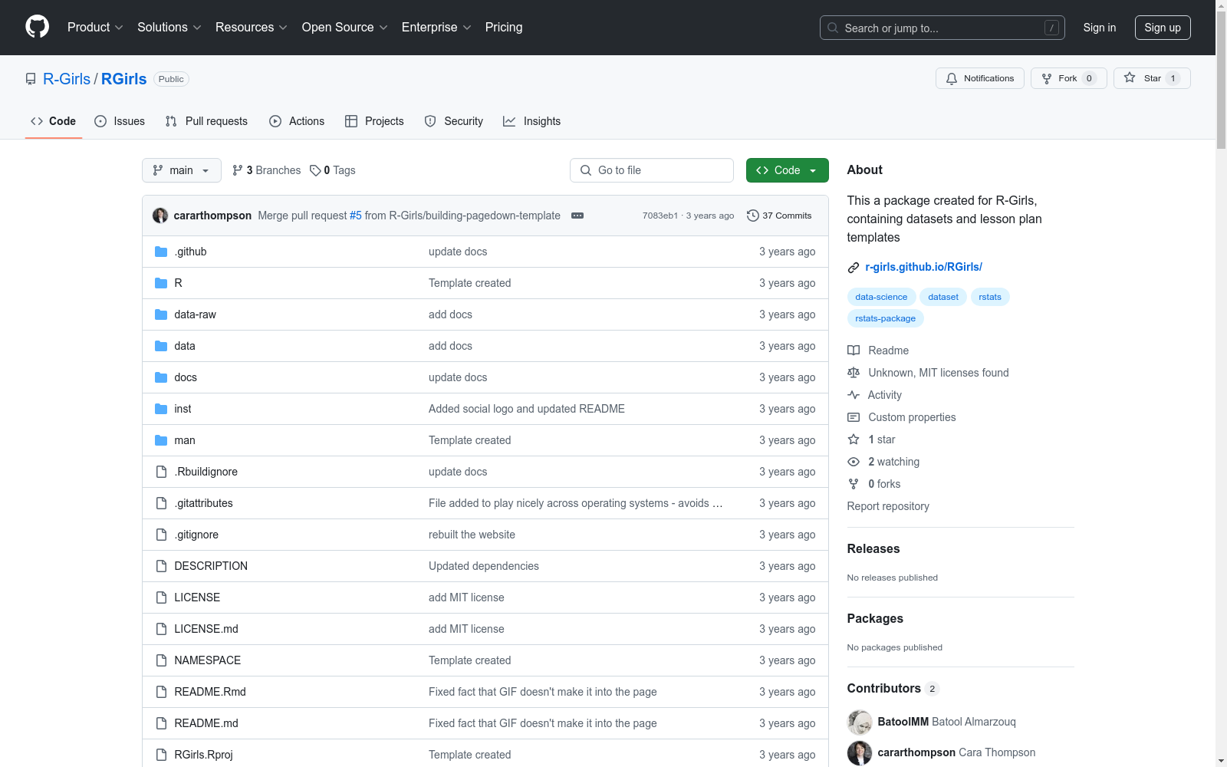Screen dimensions: 1227x767
Task: Open the R-Girls organization link
Action: pos(67,79)
